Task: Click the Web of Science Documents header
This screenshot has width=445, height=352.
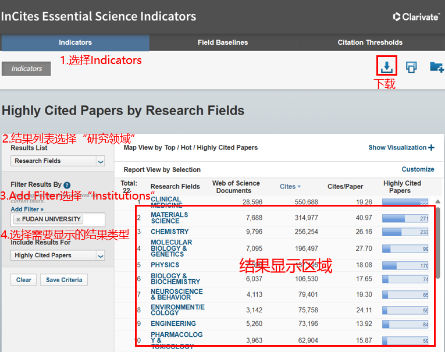Action: point(236,187)
